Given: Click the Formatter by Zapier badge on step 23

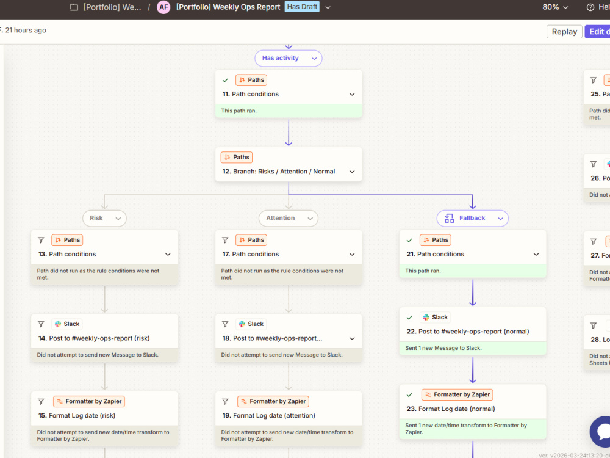Looking at the screenshot, I should coord(457,394).
